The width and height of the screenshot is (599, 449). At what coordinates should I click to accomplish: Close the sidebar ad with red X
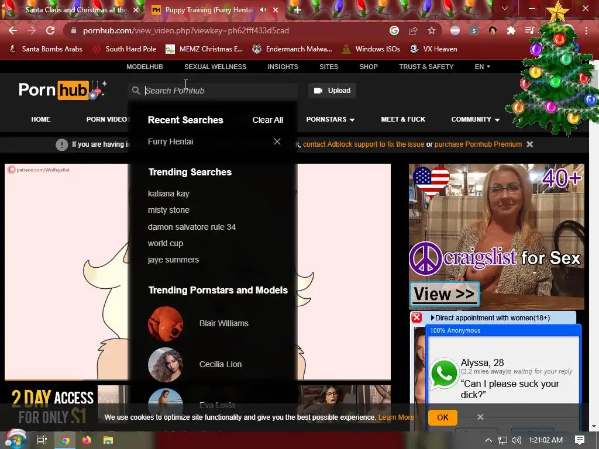(x=416, y=317)
